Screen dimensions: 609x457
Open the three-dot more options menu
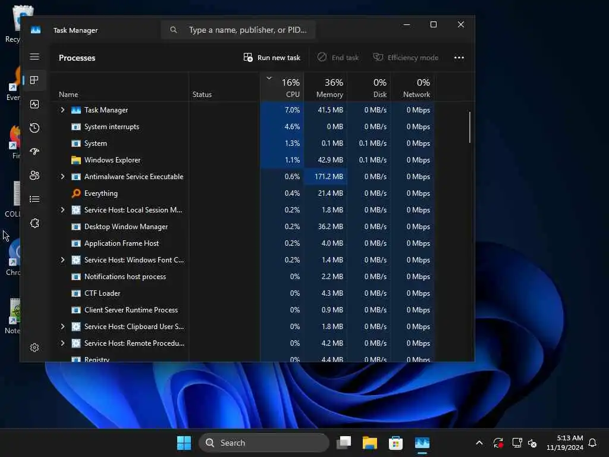(x=459, y=58)
